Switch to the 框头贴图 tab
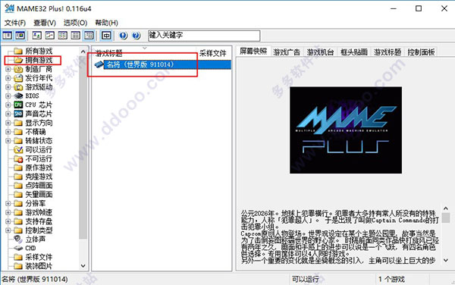 pos(354,52)
